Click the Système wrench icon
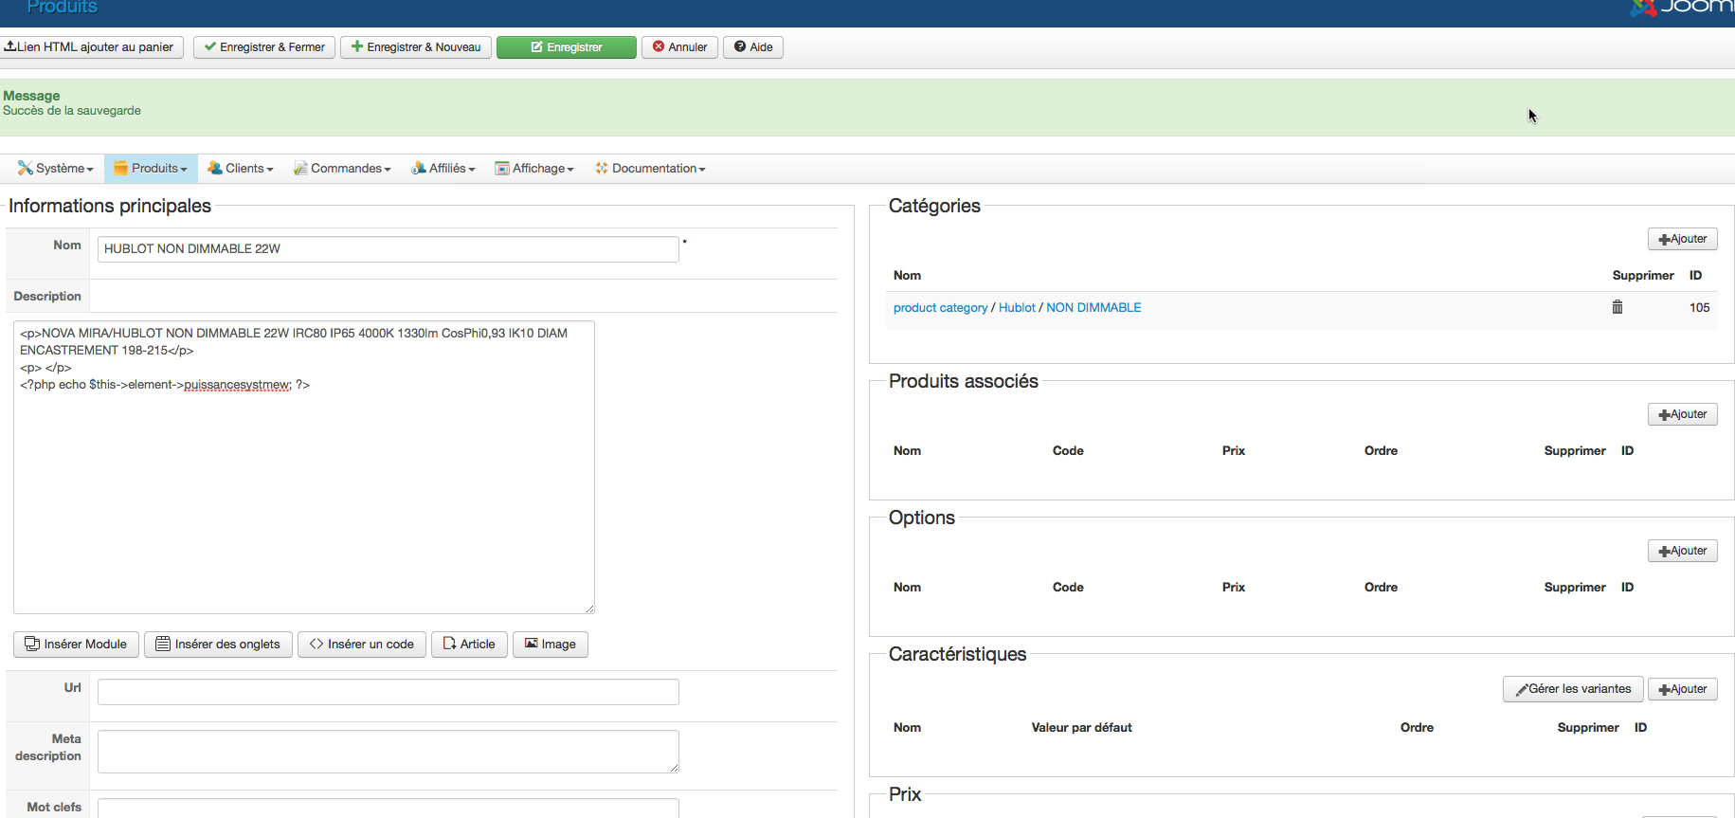The height and width of the screenshot is (818, 1735). (x=26, y=168)
